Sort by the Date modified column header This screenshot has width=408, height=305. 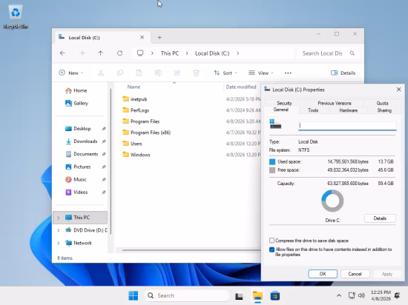click(241, 87)
